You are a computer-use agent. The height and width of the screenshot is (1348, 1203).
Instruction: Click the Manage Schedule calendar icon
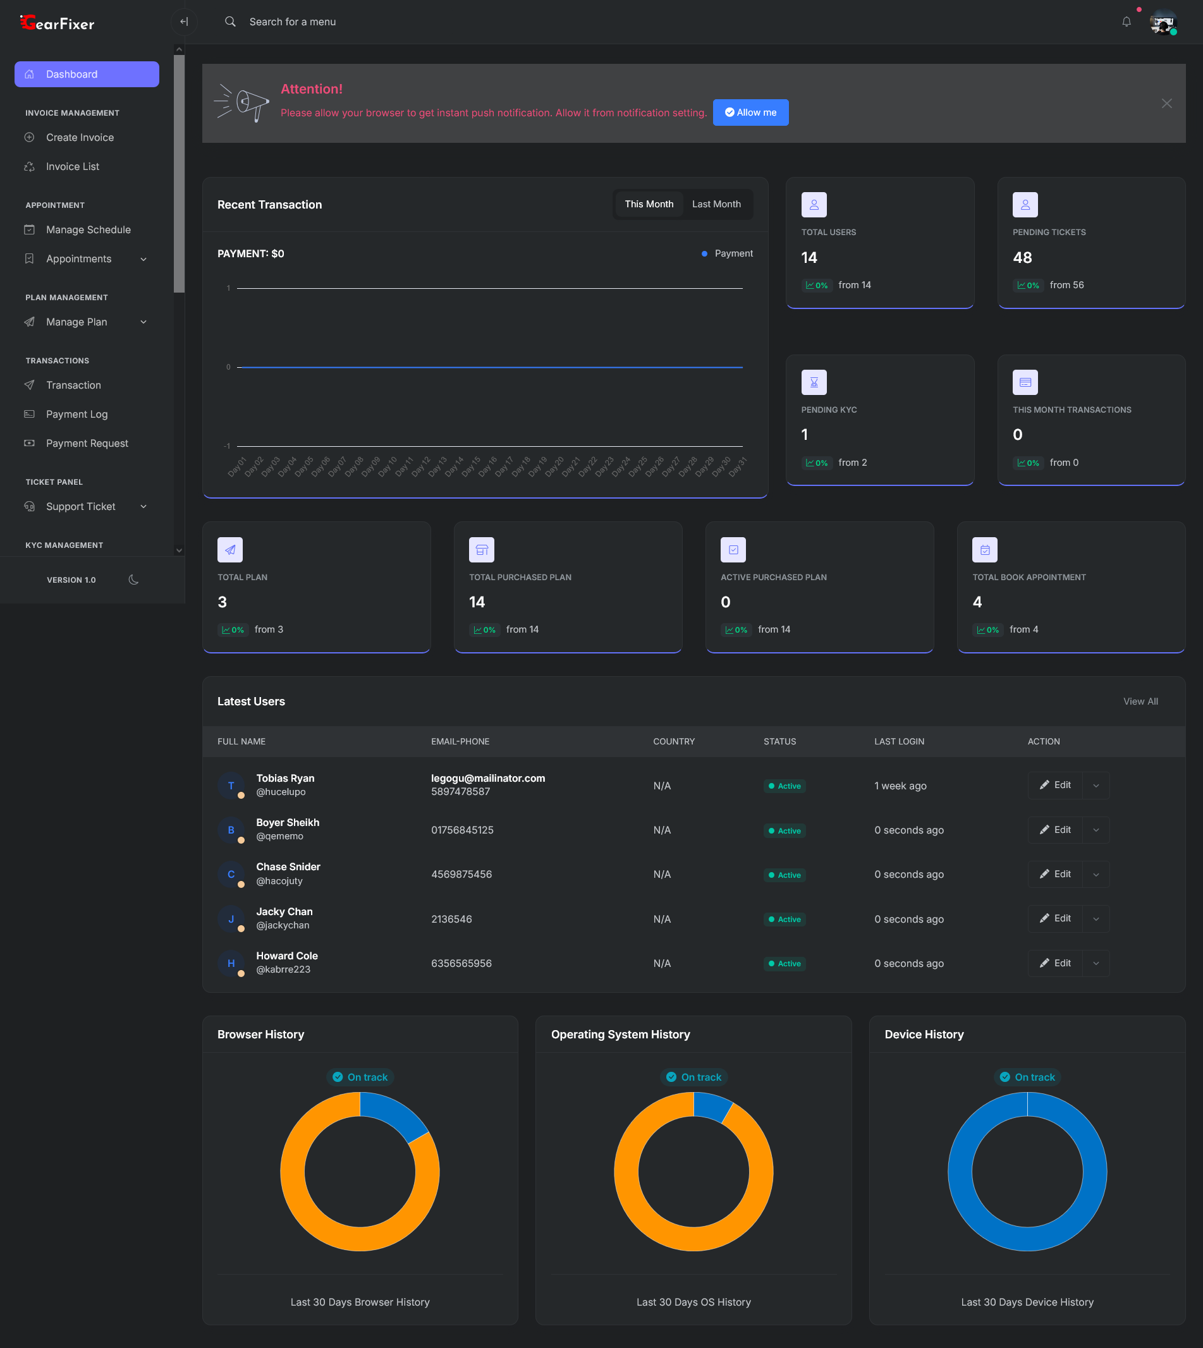click(x=29, y=230)
